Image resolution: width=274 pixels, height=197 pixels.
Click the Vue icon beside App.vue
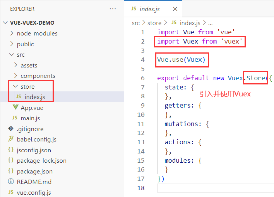point(15,108)
